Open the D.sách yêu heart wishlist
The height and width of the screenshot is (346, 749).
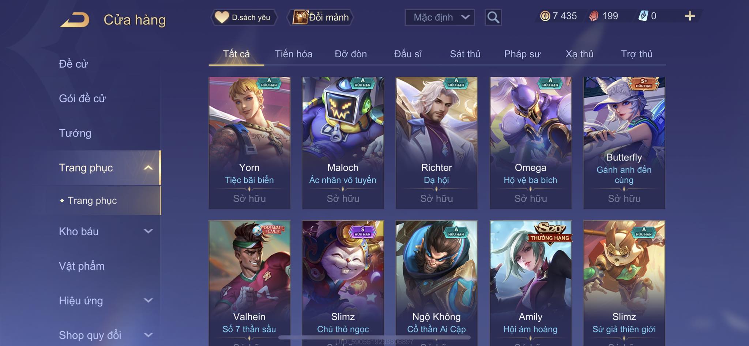[x=244, y=17]
